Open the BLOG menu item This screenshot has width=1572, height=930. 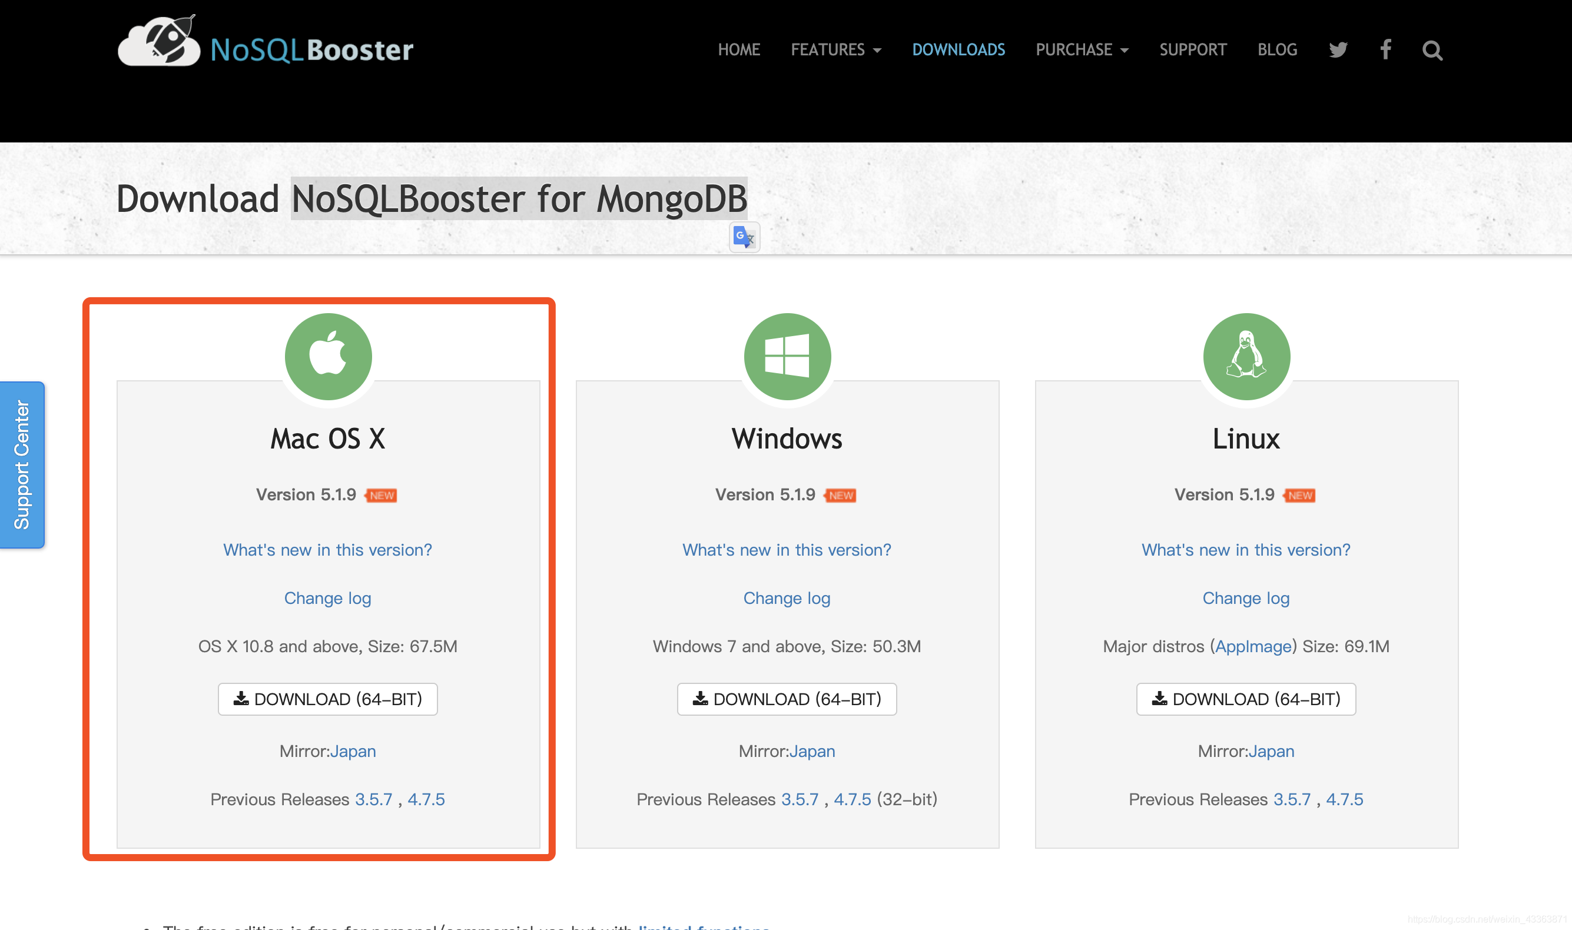click(1278, 49)
